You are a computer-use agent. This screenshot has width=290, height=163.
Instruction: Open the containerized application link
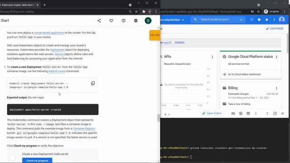49,33
